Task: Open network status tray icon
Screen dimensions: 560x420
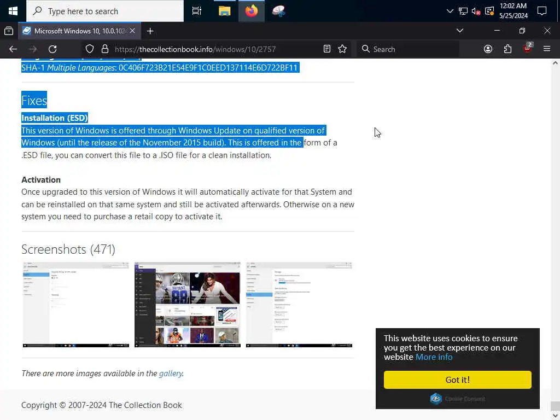Action: [x=463, y=11]
